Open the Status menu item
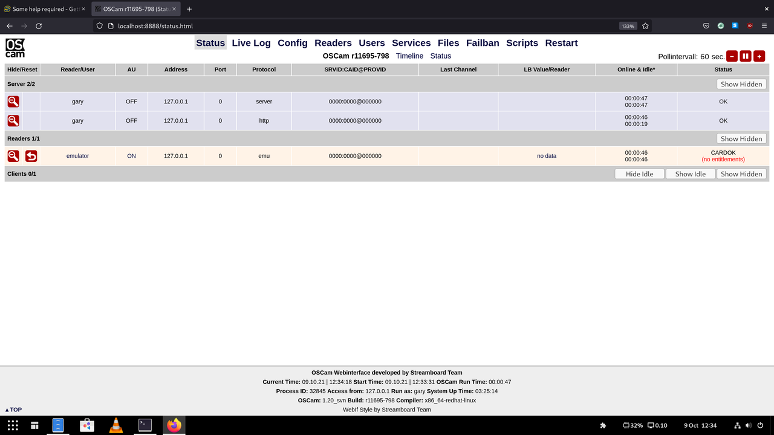 click(x=210, y=43)
